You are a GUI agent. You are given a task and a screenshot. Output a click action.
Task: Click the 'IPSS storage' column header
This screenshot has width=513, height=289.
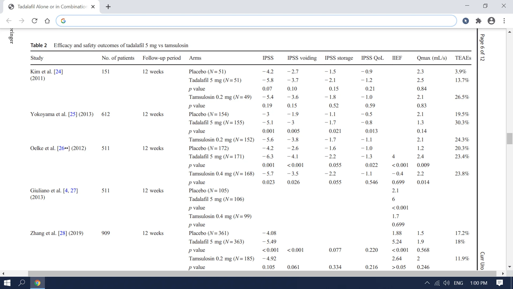pos(339,58)
